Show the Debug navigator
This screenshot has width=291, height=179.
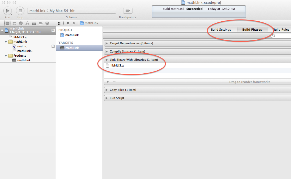coord(34,23)
